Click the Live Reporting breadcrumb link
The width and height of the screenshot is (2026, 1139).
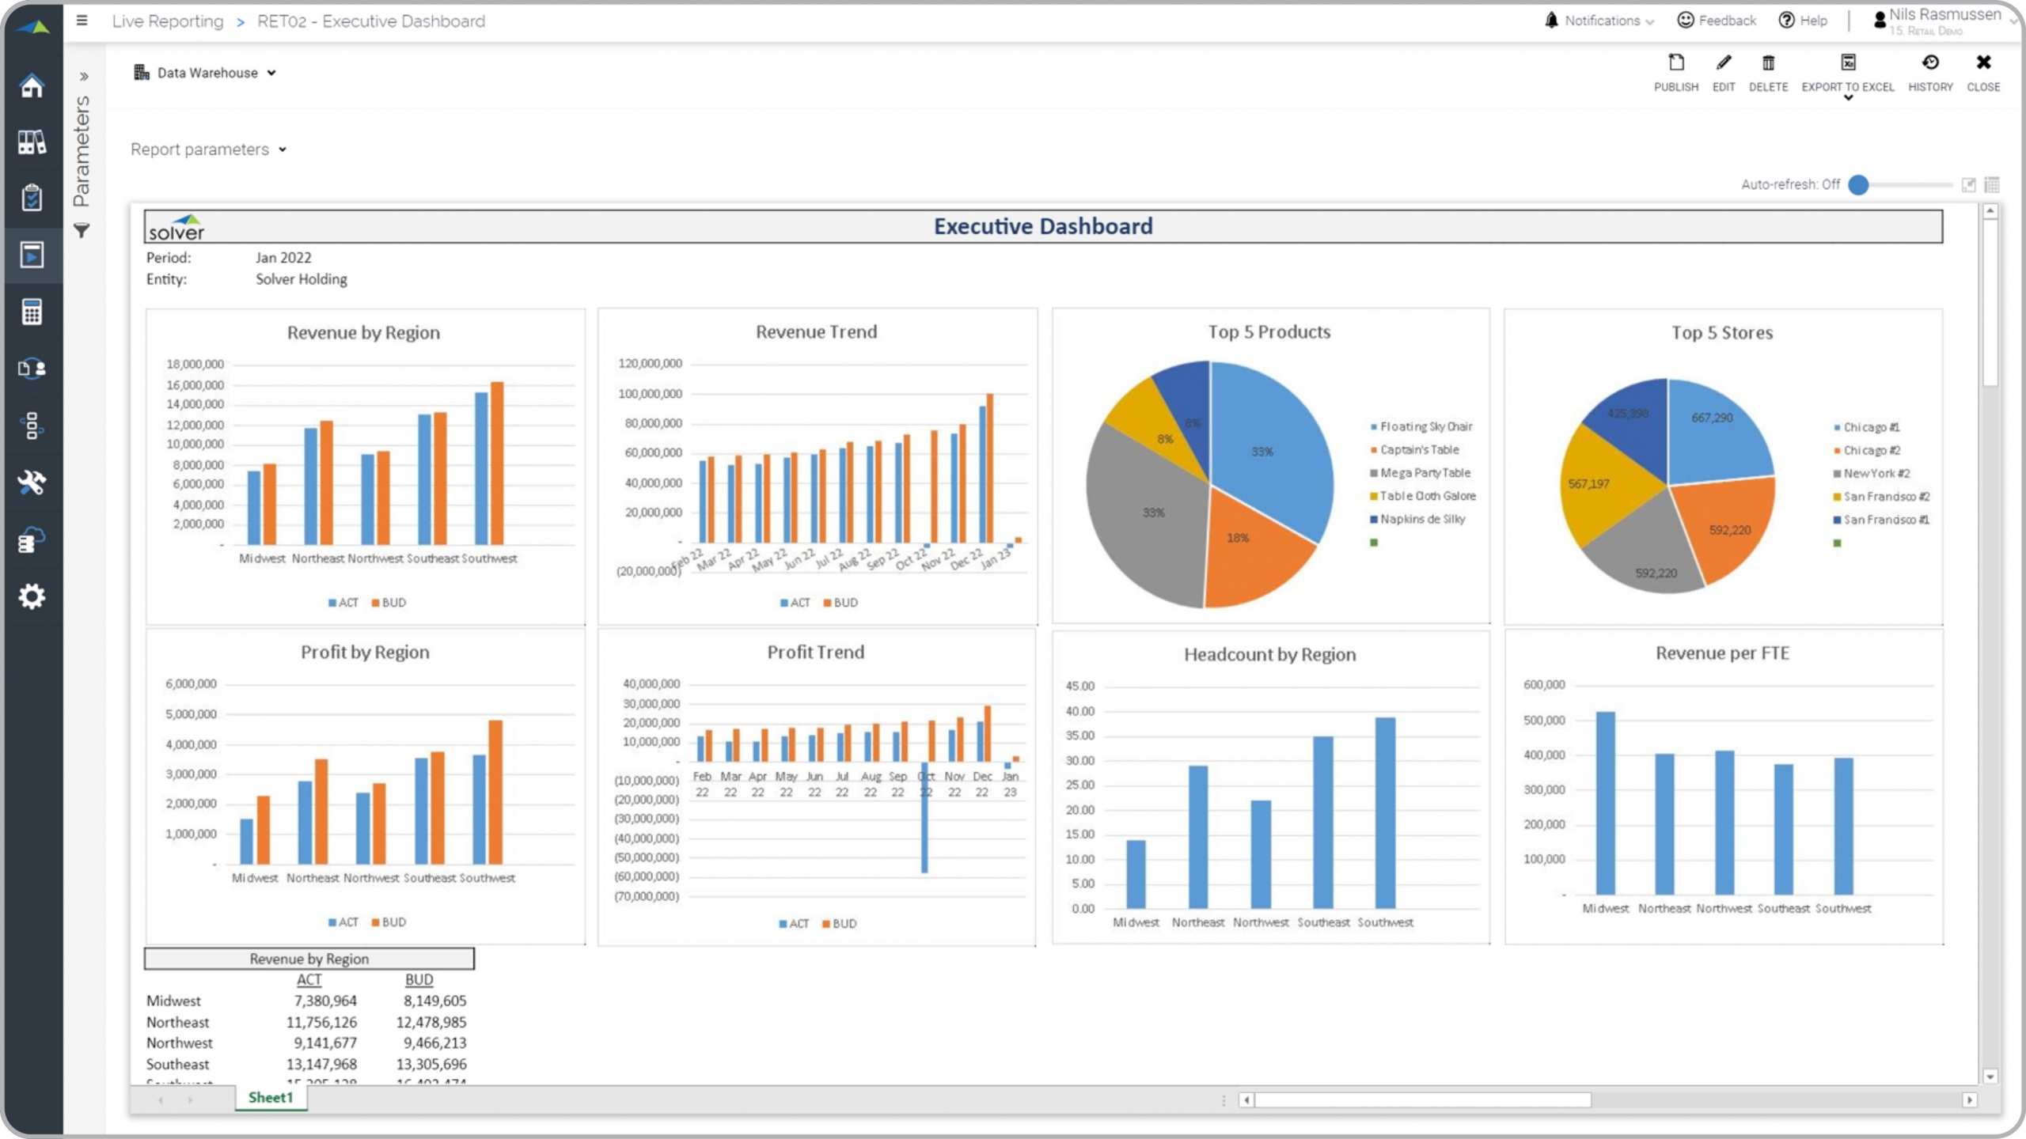[168, 21]
